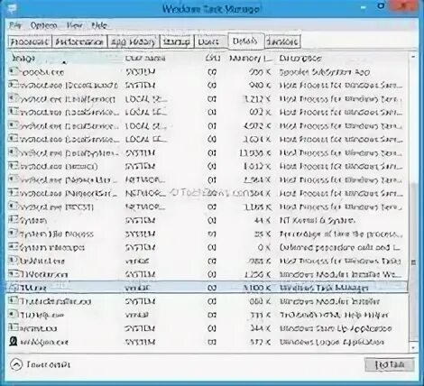Click the svchost.exe (RPCSS) row icon

point(14,207)
